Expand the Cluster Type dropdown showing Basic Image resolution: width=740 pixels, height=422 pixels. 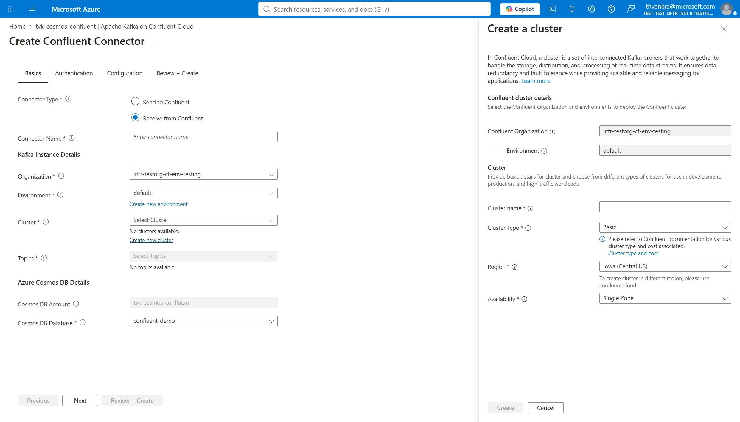pyautogui.click(x=665, y=227)
